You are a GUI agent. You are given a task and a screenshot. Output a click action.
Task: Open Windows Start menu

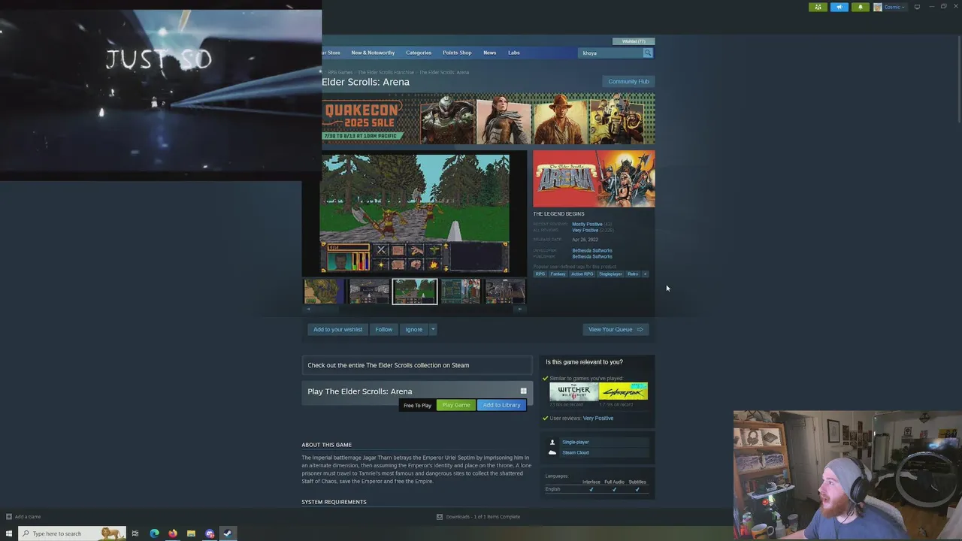click(9, 533)
